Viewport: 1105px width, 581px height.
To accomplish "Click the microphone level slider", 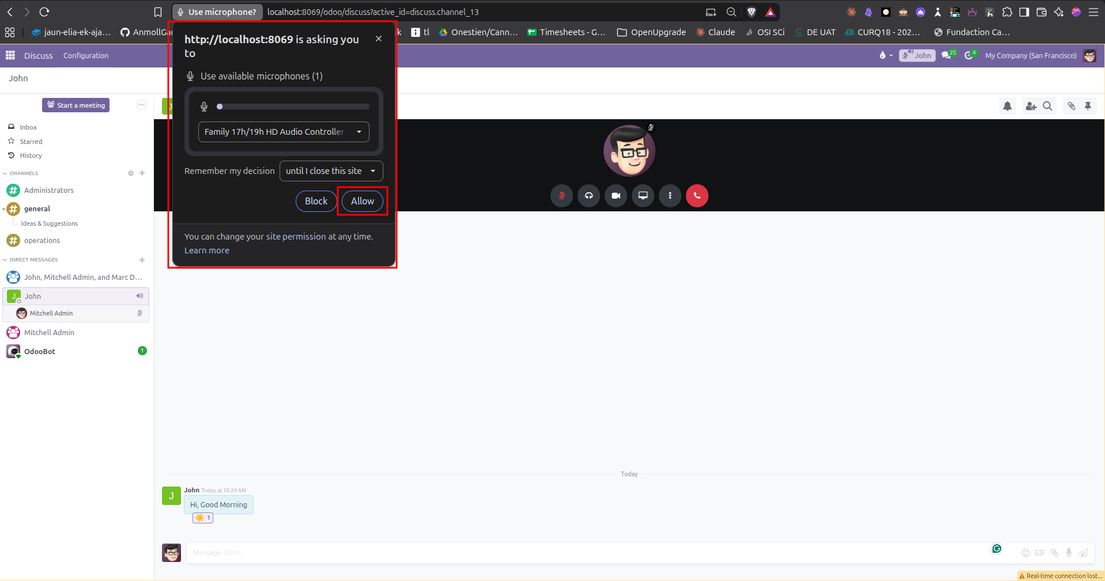I will click(293, 107).
